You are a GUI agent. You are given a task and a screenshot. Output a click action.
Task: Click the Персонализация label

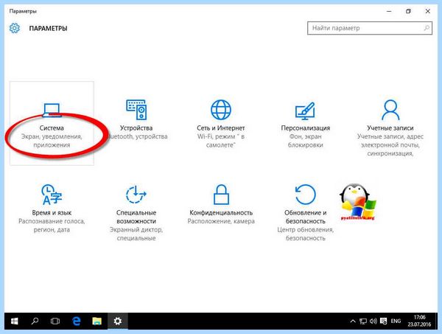[x=305, y=128]
